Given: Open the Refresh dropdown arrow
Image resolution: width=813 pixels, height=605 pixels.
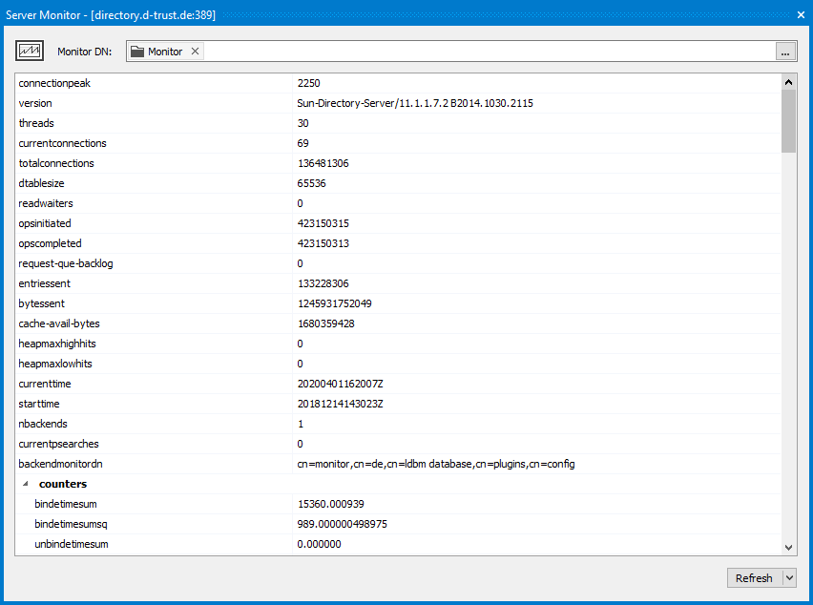Looking at the screenshot, I should point(787,577).
